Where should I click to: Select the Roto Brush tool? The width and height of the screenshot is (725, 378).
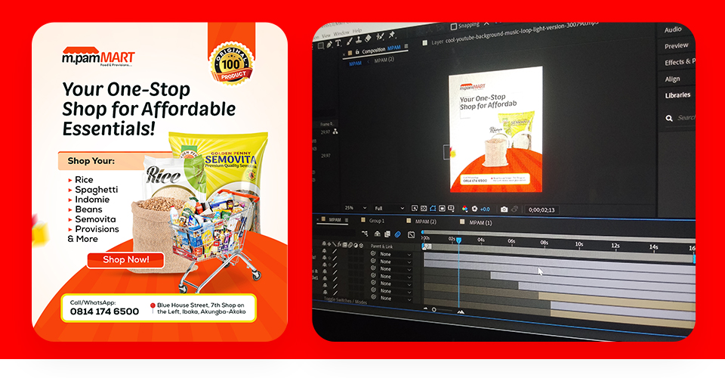[380, 36]
